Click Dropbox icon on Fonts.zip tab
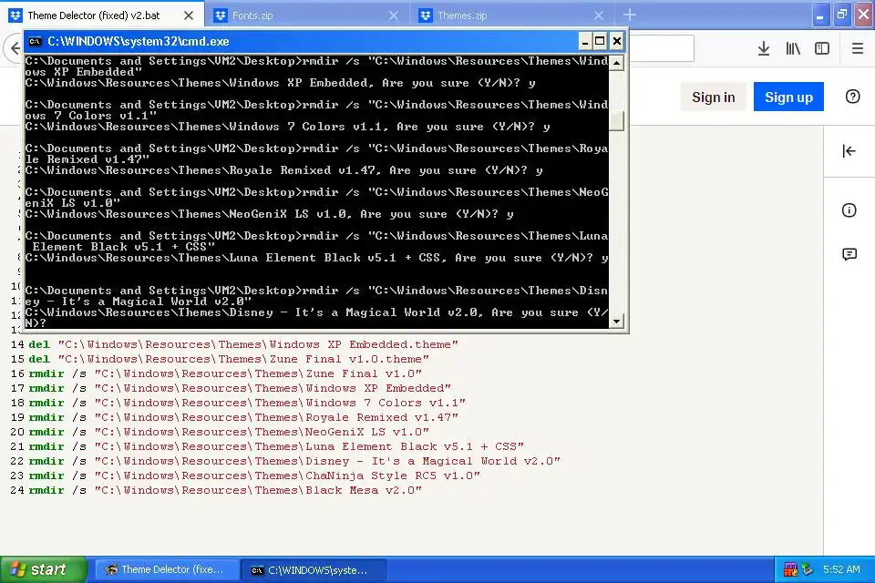The height and width of the screenshot is (583, 875). 221,15
